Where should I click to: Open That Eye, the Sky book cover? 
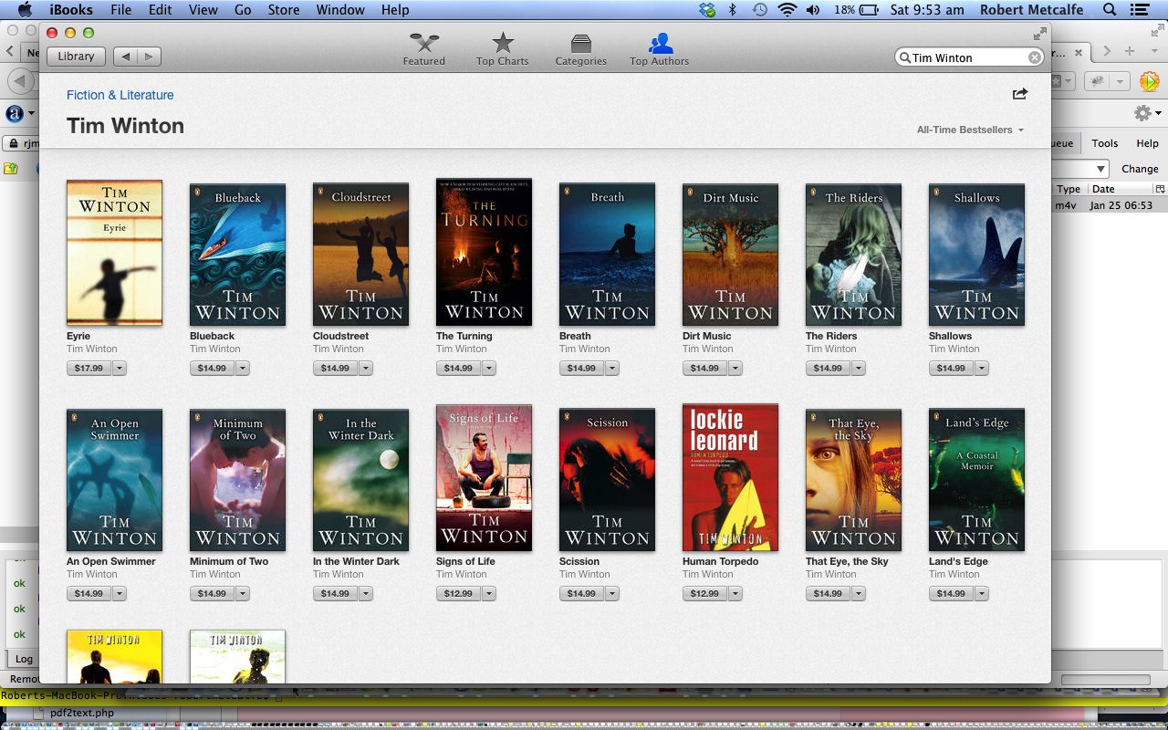pyautogui.click(x=853, y=480)
